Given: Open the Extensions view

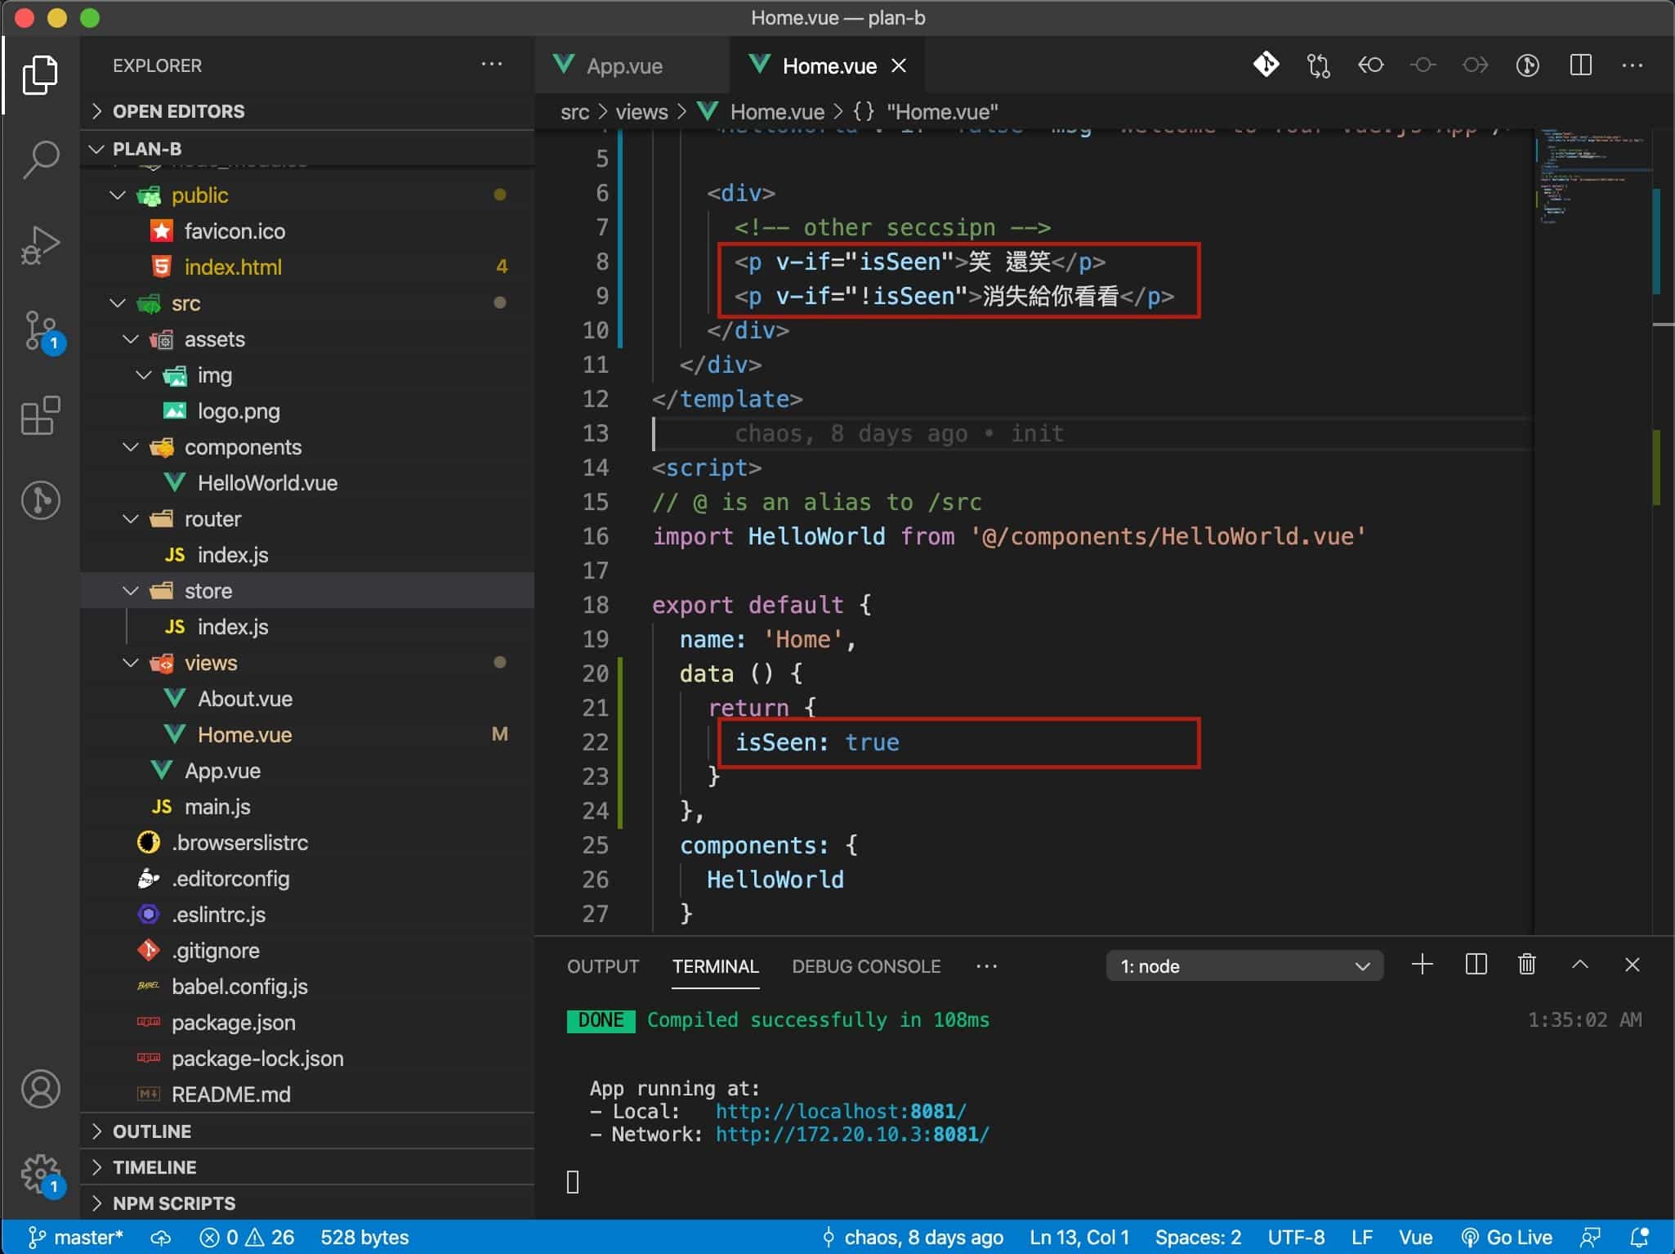Looking at the screenshot, I should [40, 415].
